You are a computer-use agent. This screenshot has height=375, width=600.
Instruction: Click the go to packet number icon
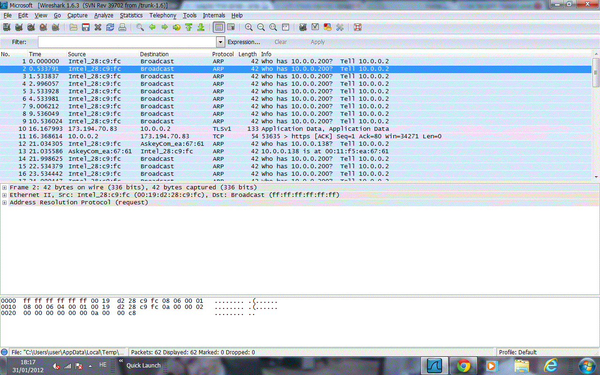tap(177, 27)
